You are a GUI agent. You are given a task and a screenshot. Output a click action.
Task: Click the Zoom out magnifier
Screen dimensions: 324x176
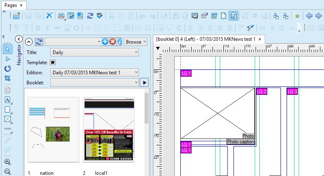pos(7,172)
